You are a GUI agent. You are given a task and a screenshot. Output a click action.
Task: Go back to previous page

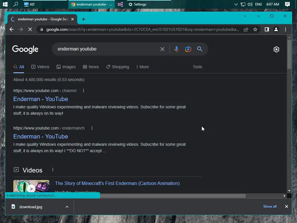click(x=12, y=29)
